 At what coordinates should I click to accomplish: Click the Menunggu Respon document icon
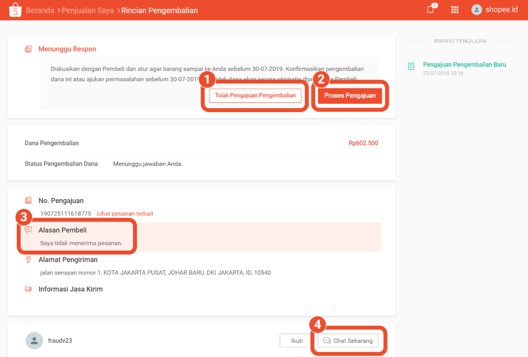pyautogui.click(x=29, y=49)
